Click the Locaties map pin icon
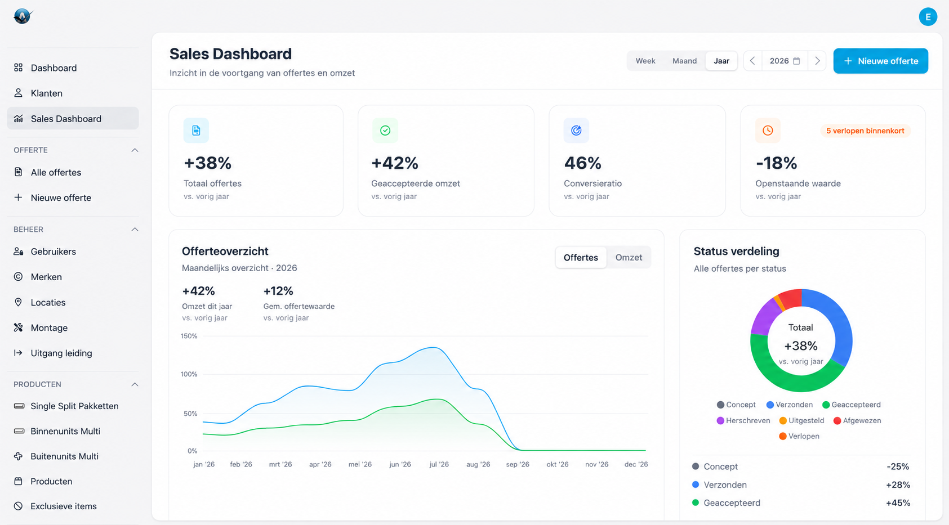 pos(19,302)
